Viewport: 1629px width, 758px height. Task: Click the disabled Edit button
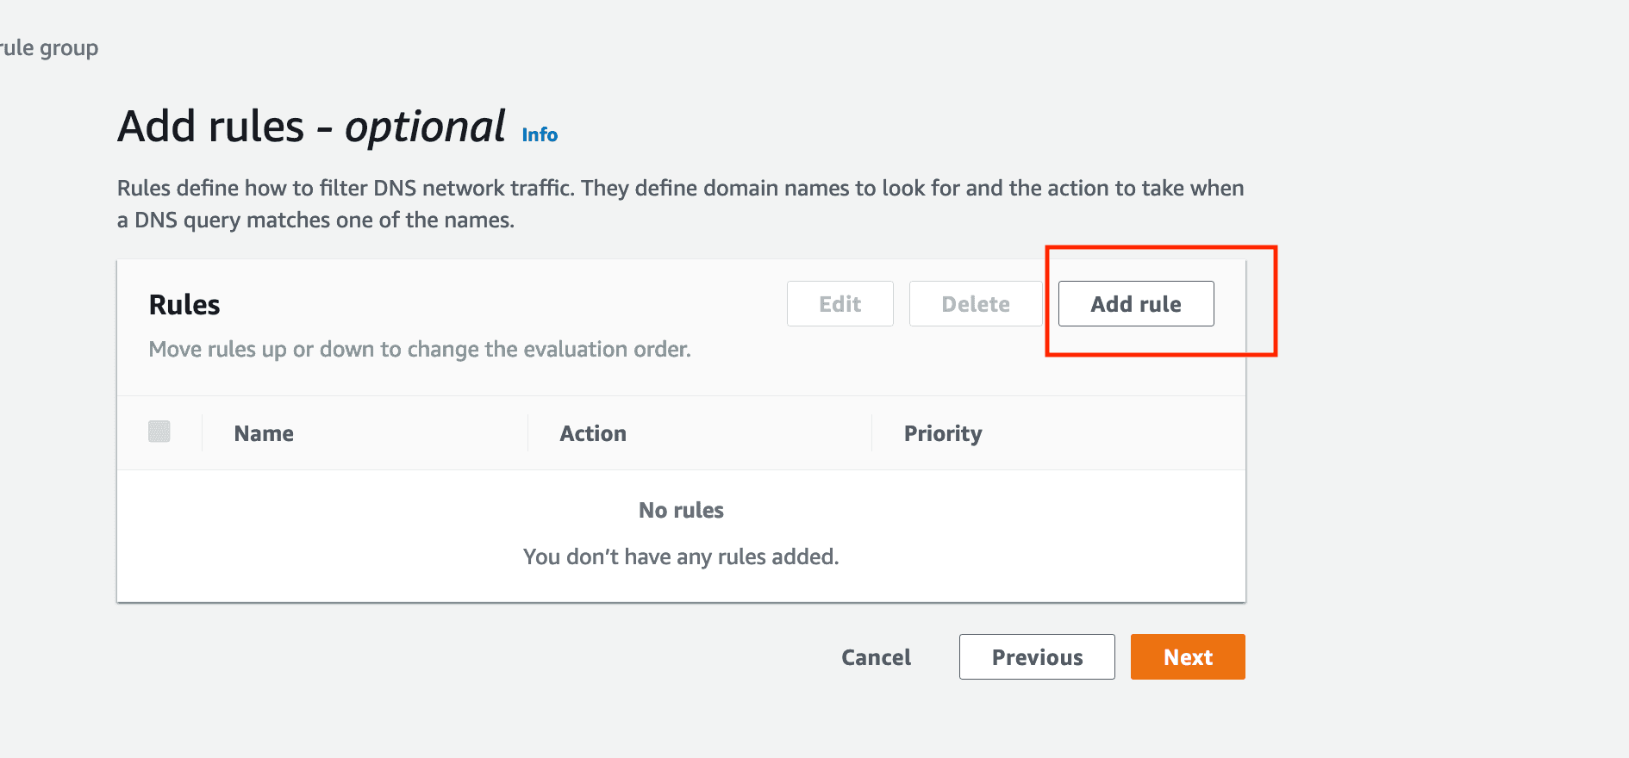[x=839, y=304]
